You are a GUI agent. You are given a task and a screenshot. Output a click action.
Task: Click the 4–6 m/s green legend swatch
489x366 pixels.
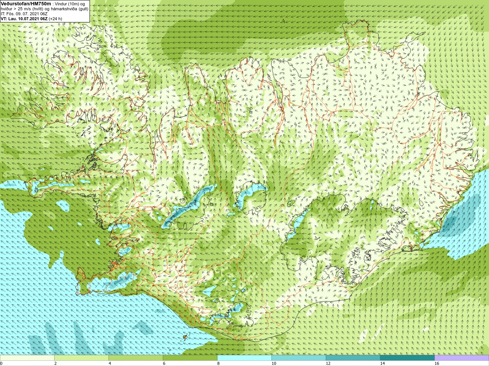coord(136,358)
